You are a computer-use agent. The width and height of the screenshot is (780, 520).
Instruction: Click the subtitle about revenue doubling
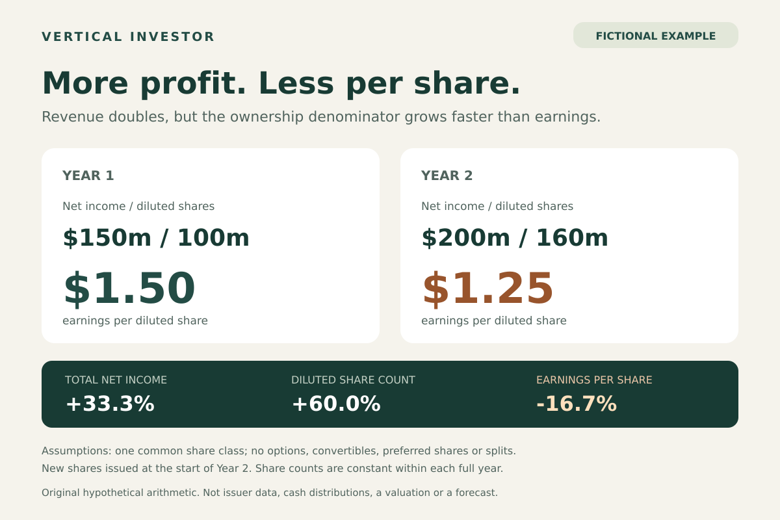[321, 117]
